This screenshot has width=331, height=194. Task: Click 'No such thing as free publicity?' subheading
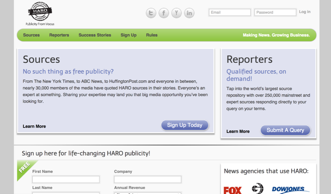point(68,71)
